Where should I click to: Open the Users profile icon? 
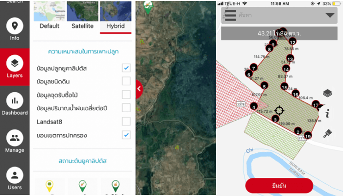click(15, 179)
